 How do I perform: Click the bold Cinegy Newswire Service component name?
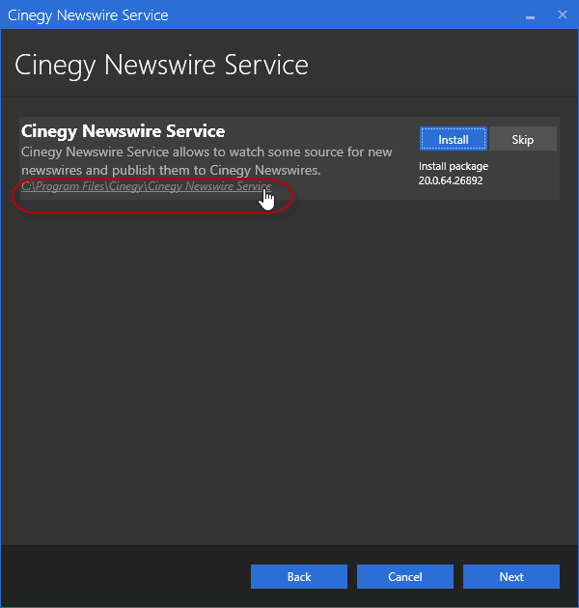(123, 131)
